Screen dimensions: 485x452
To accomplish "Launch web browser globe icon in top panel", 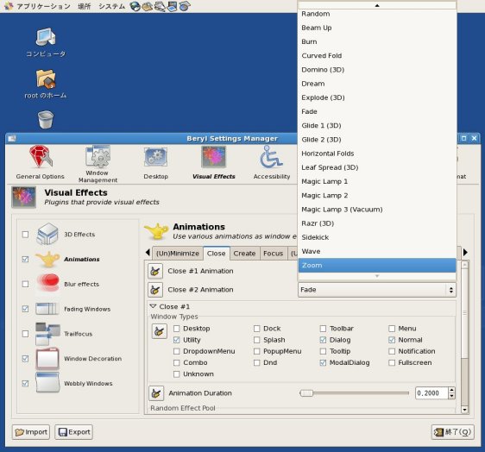I will 135,6.
